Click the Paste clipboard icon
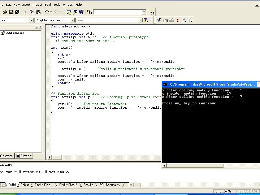Image resolution: width=260 pixels, height=195 pixels. (38, 12)
